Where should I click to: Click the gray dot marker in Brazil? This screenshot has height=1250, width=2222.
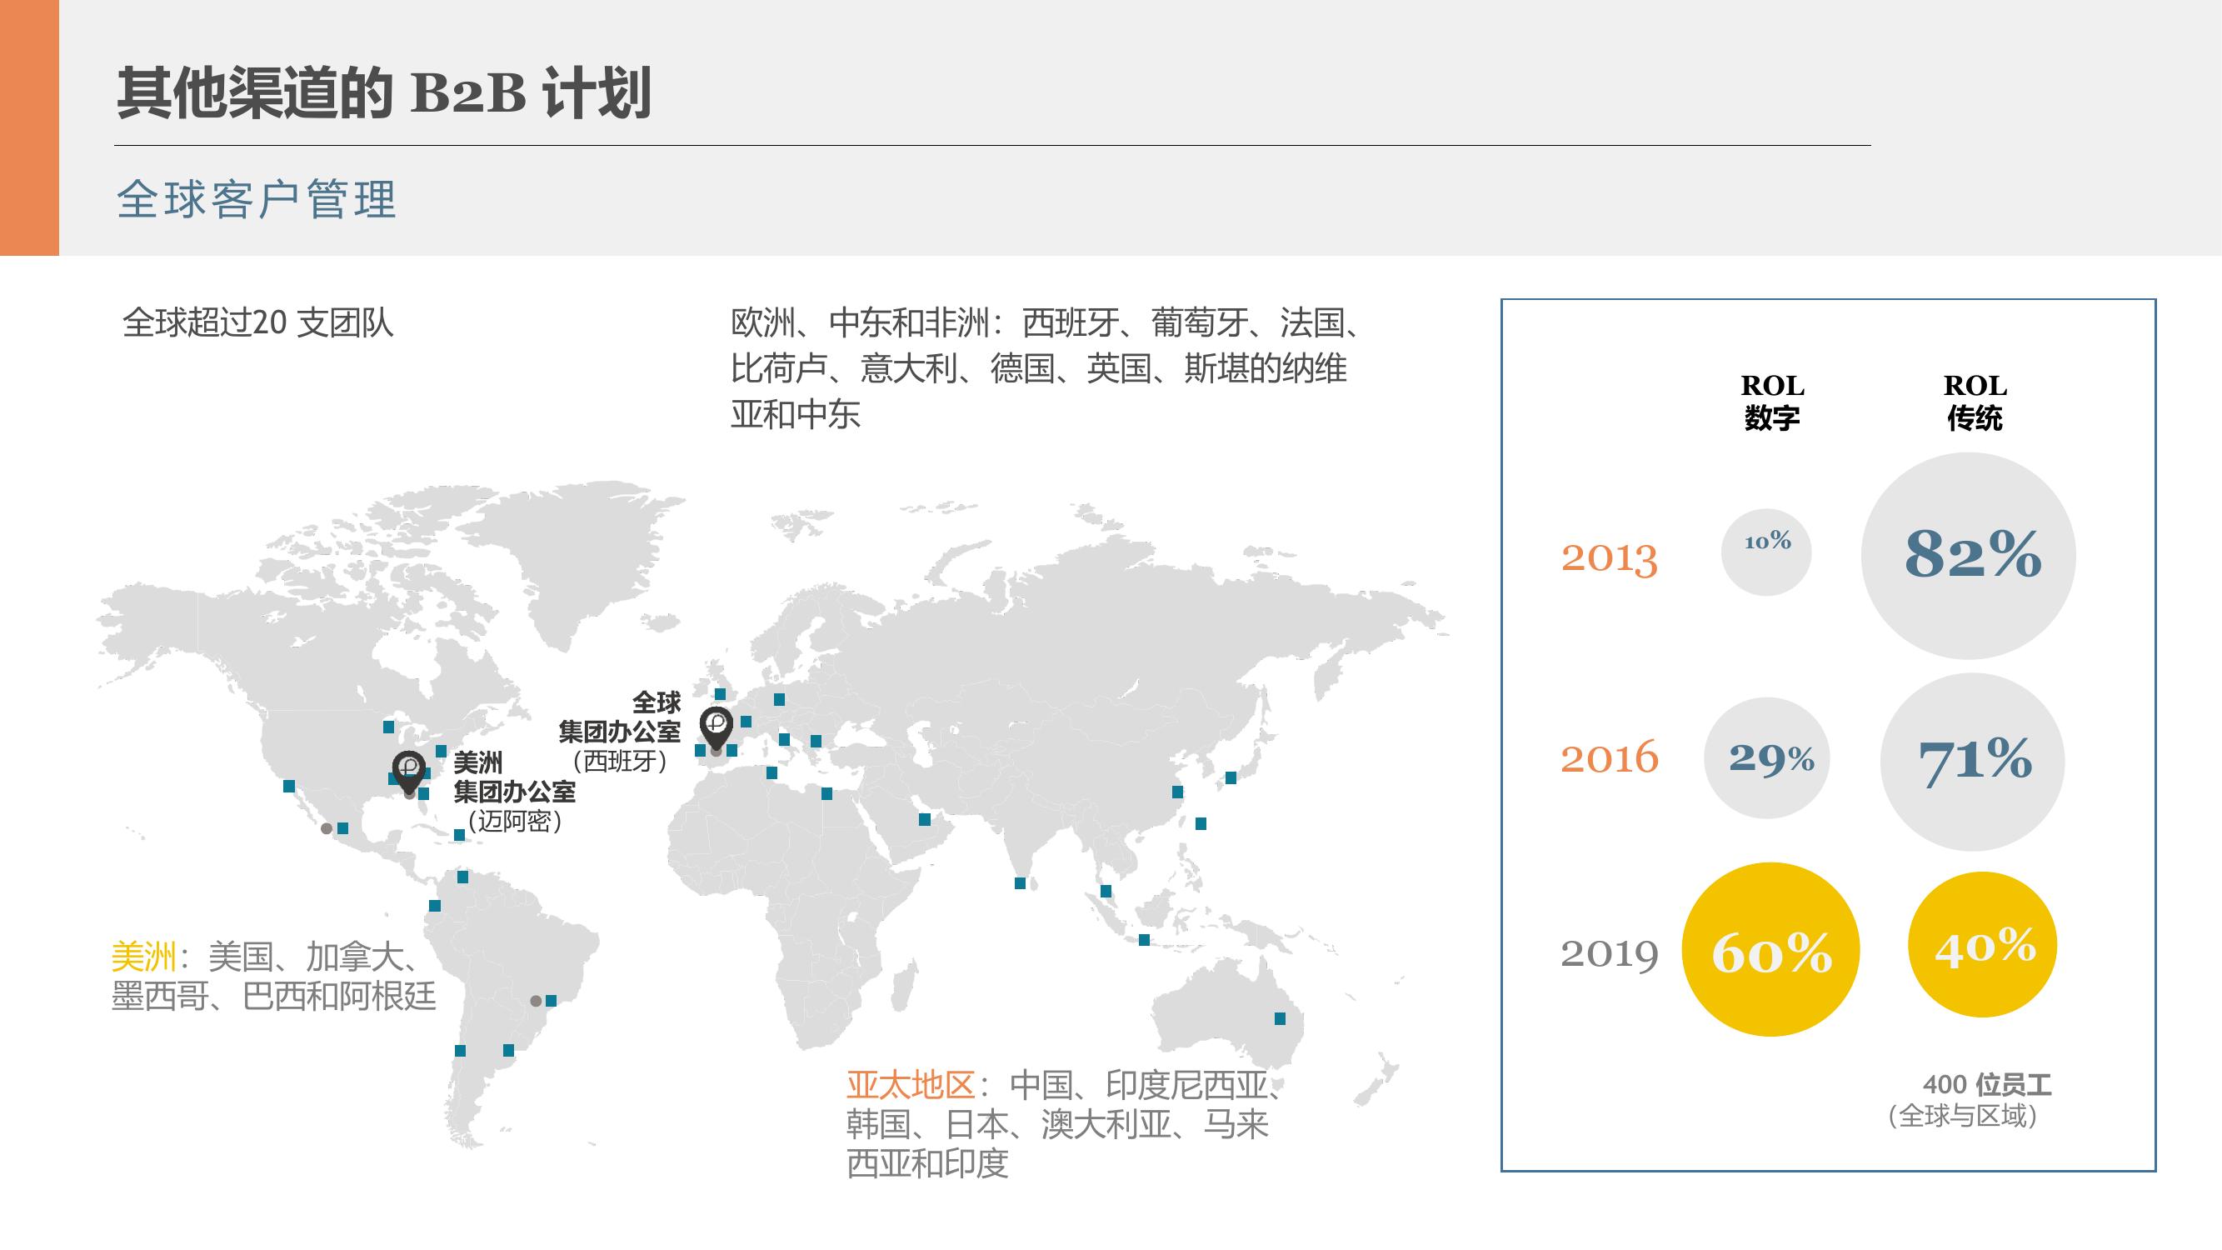536,1002
